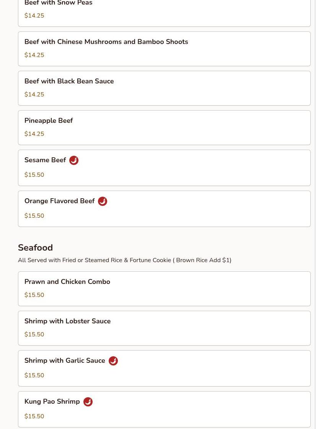Open the Kung Pao Shrimp item name

[x=52, y=401]
